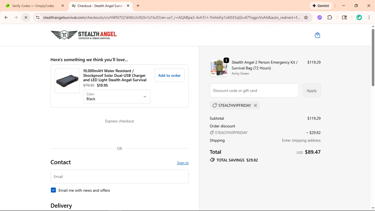The image size is (375, 211).
Task: Select the Checkout - Stealth Angel tab
Action: coord(100,6)
